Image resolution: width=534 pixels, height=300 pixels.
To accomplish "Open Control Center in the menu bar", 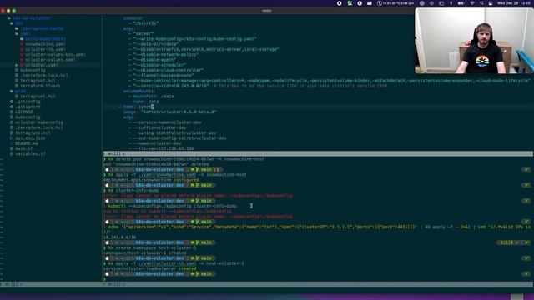I will pos(491,3).
